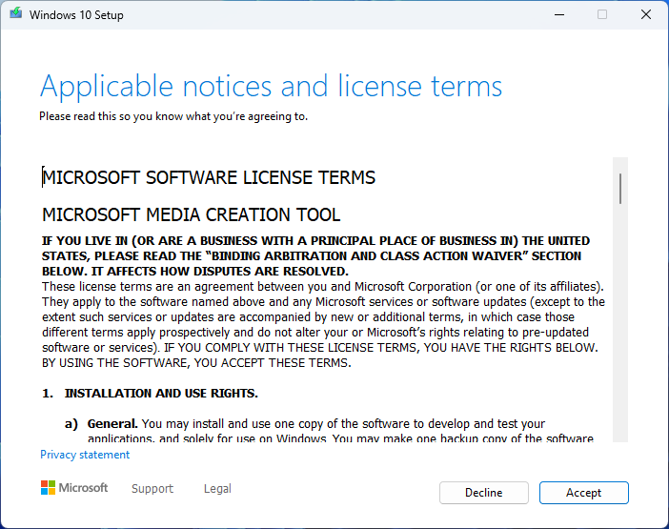Click the bold binding arbitration notice paragraph
Image resolution: width=669 pixels, height=529 pixels.
[x=315, y=256]
